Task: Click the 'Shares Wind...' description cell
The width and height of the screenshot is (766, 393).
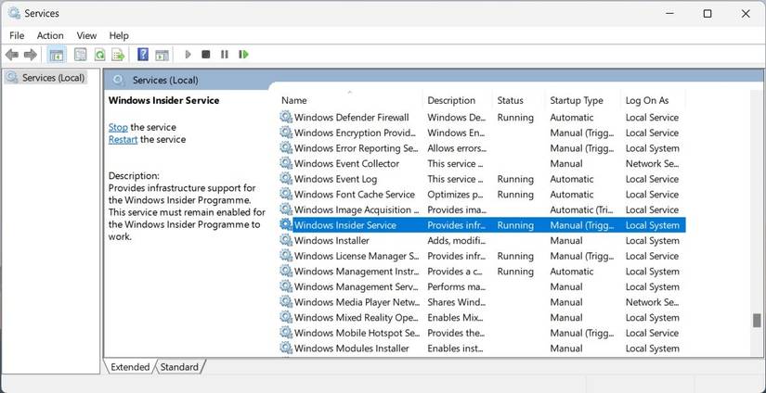Action: [x=456, y=302]
